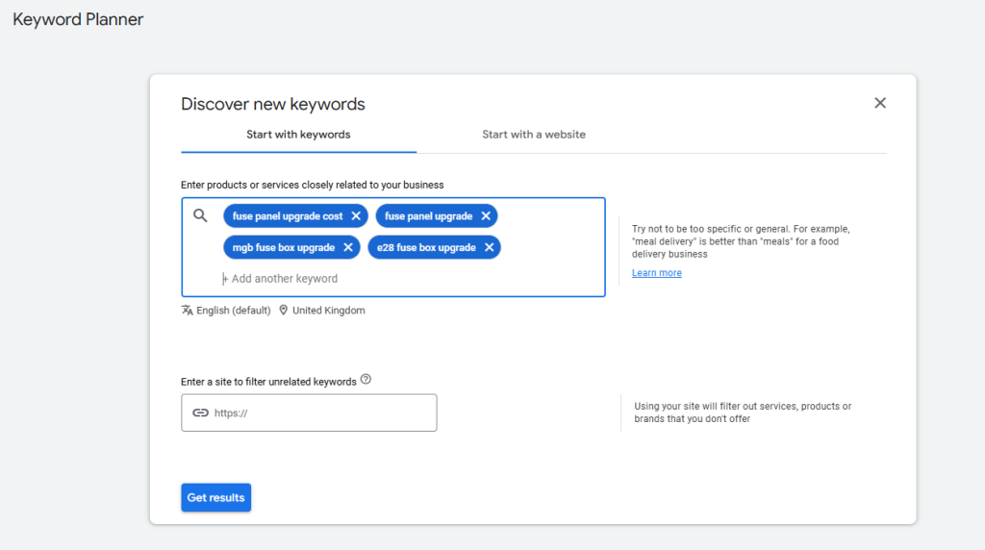Click the location pin icon
This screenshot has width=985, height=550.
pyautogui.click(x=284, y=311)
